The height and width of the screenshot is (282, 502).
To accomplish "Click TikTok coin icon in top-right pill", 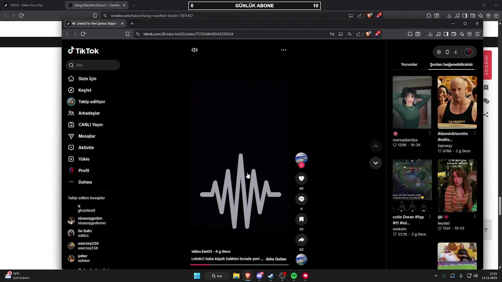I will 439,52.
